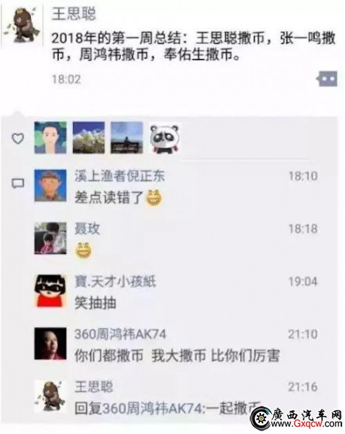Open 寶.天才小孩紙 masked cartoon avatar
The image size is (345, 434).
tap(51, 291)
